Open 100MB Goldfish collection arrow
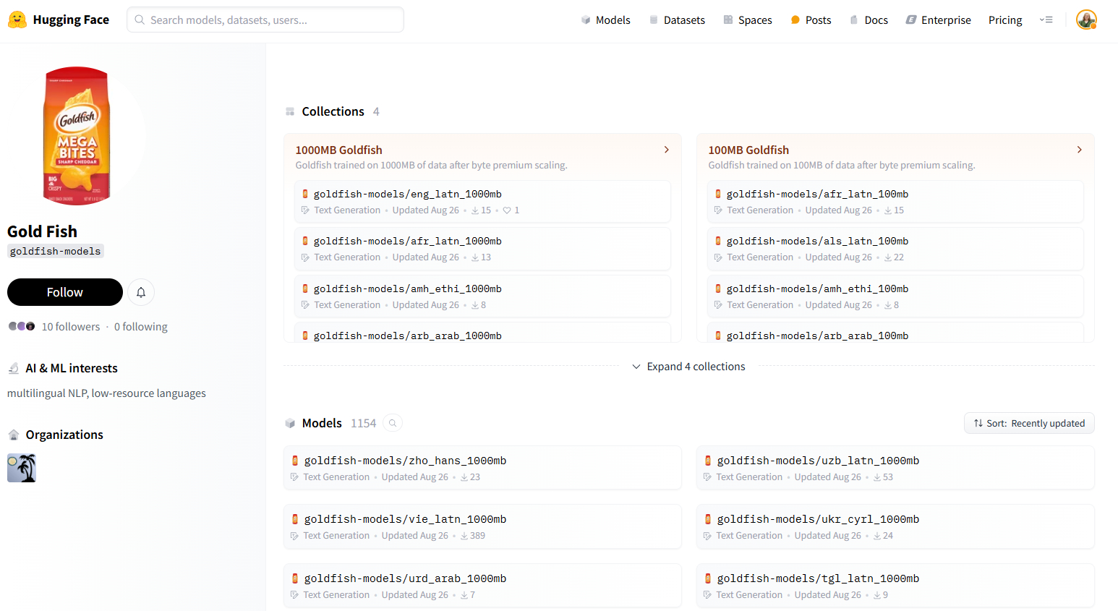Viewport: 1118px width, 611px height. click(1079, 150)
